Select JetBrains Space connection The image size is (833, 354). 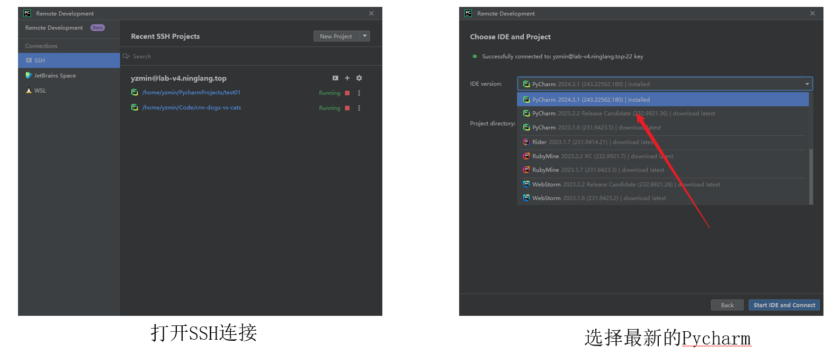point(55,76)
